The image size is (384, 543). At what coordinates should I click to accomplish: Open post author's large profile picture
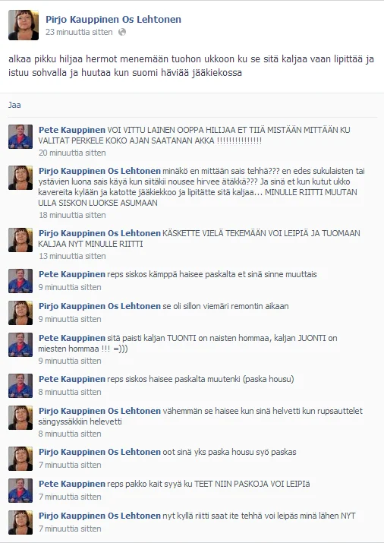click(x=24, y=25)
